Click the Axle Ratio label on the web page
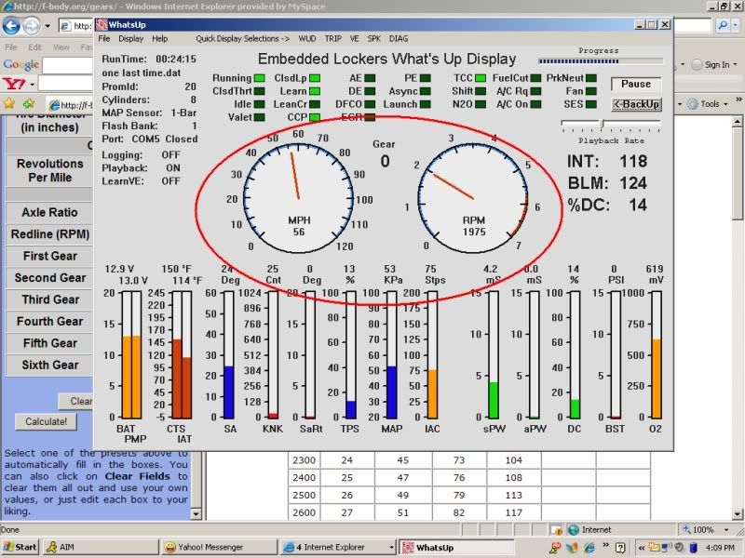This screenshot has height=558, width=745. [x=49, y=213]
